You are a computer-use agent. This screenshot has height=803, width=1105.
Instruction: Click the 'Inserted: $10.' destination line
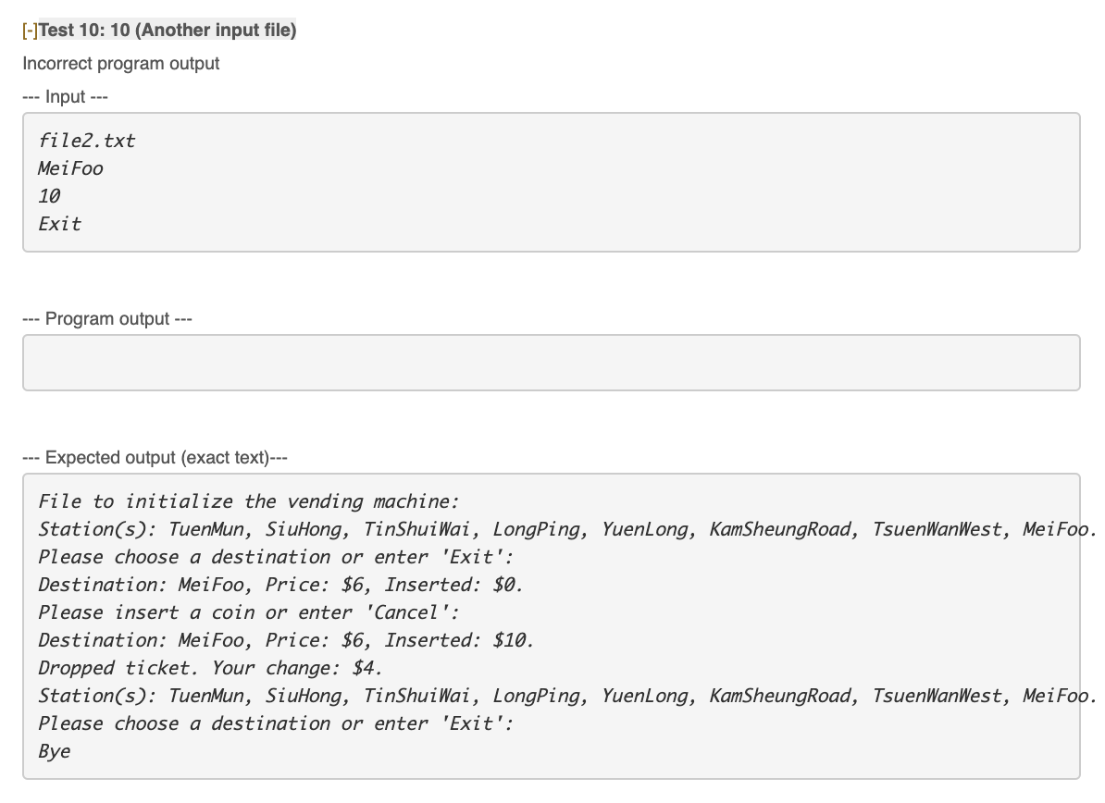coord(286,640)
